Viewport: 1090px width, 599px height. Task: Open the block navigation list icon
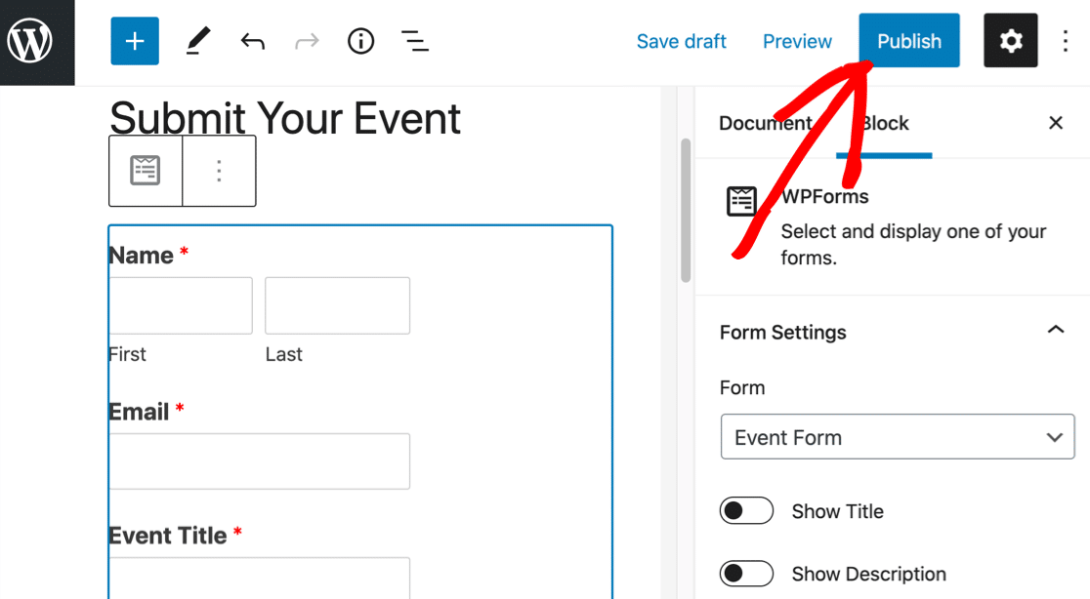tap(415, 42)
